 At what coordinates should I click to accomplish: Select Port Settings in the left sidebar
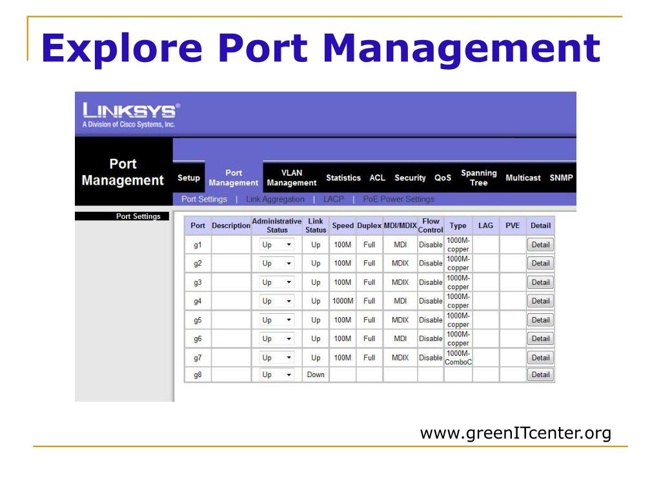(x=138, y=216)
